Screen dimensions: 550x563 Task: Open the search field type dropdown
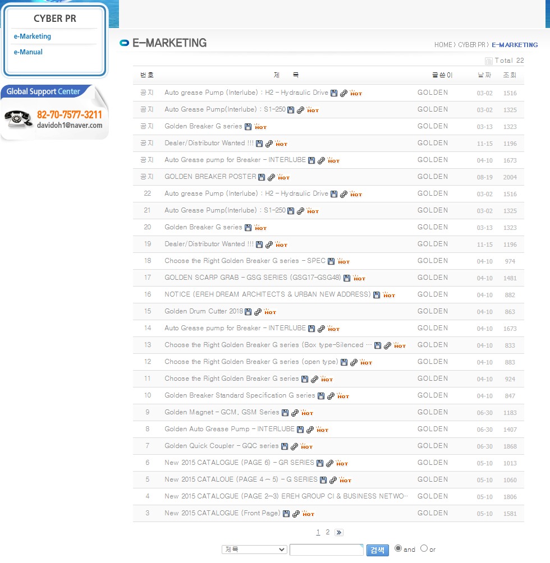[x=254, y=550]
